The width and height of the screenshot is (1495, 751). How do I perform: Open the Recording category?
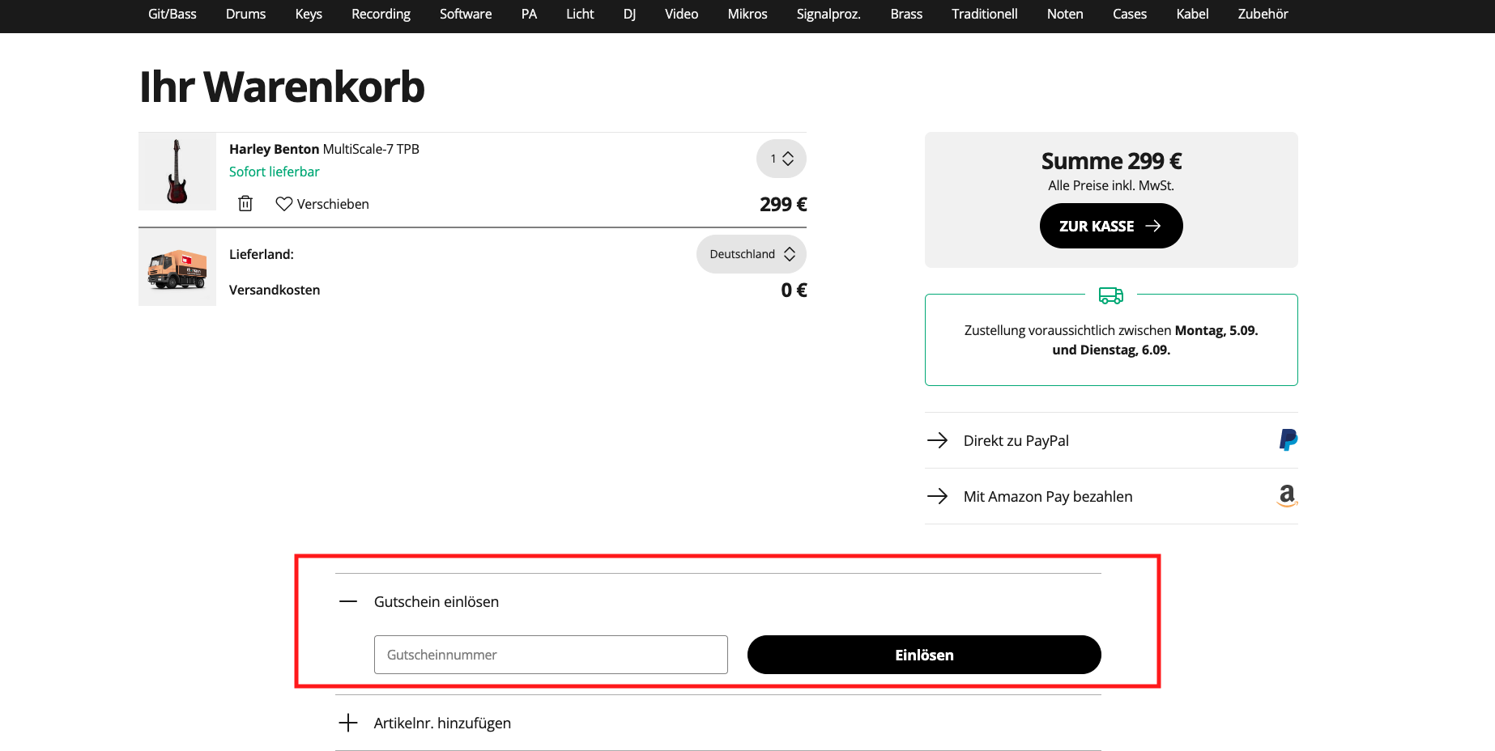click(x=381, y=14)
